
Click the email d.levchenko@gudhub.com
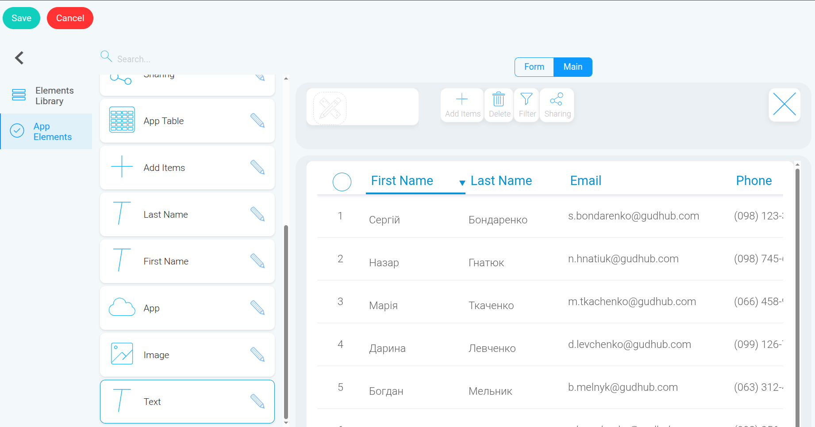pyautogui.click(x=629, y=344)
